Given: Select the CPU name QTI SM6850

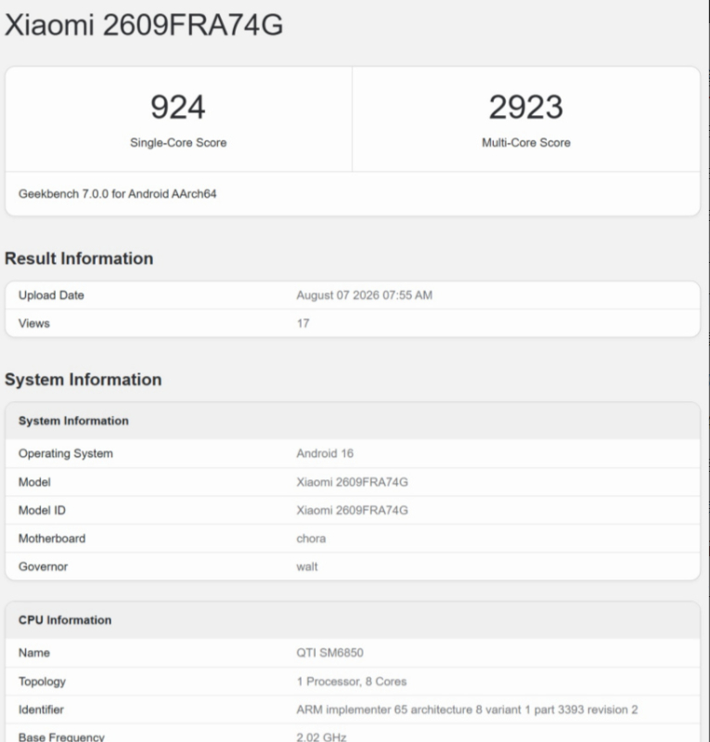Looking at the screenshot, I should click(x=329, y=653).
